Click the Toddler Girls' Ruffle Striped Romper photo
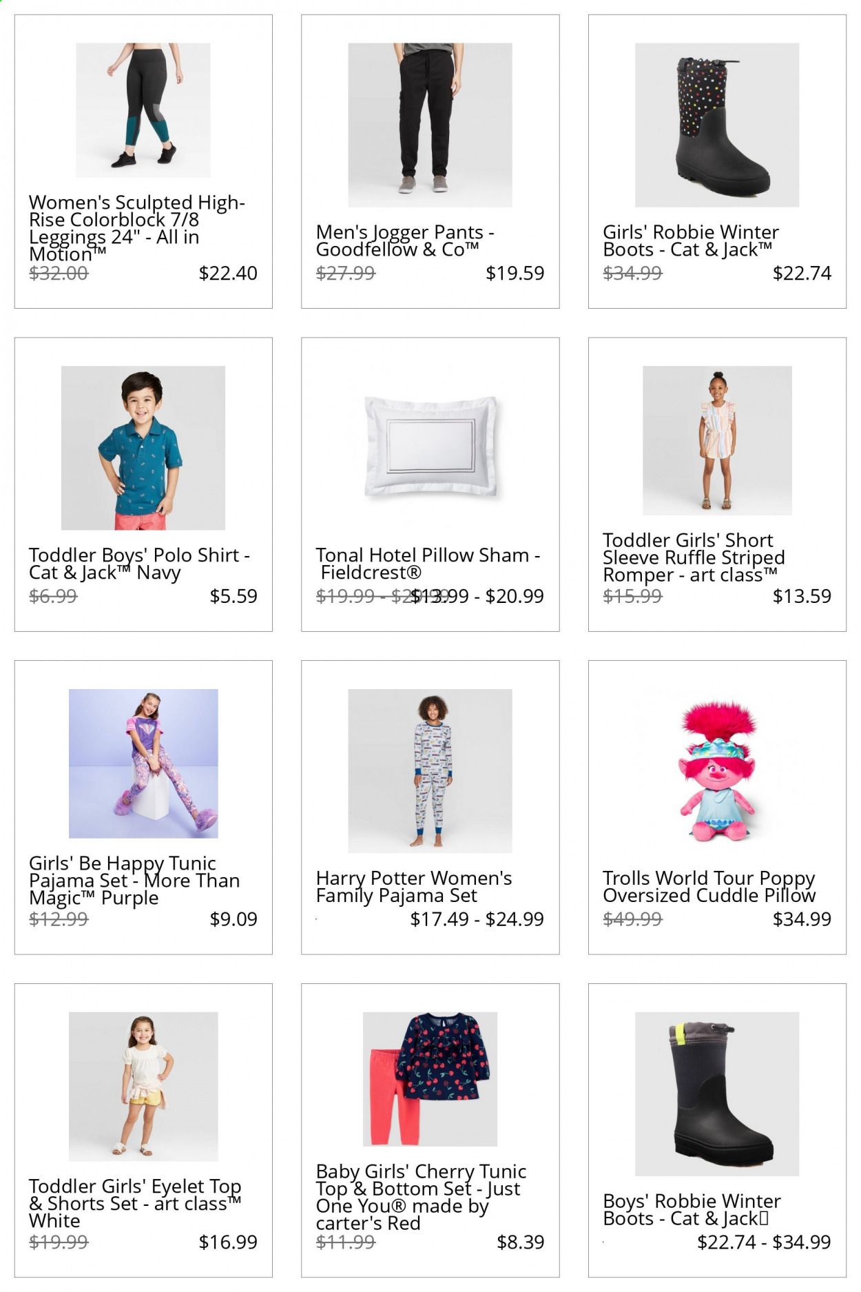The height and width of the screenshot is (1292, 861). [717, 440]
